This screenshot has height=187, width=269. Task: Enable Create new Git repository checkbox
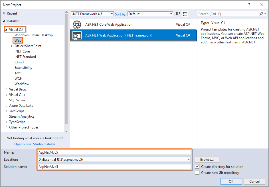197,172
